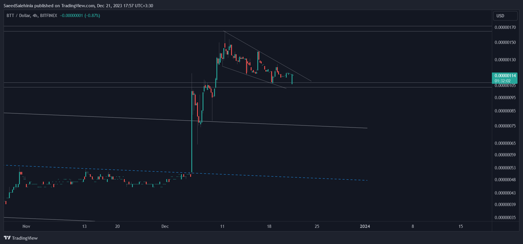Viewport: 523px width, 244px height.
Task: Click the 0.00000075 price axis label
Action: pyautogui.click(x=505, y=126)
